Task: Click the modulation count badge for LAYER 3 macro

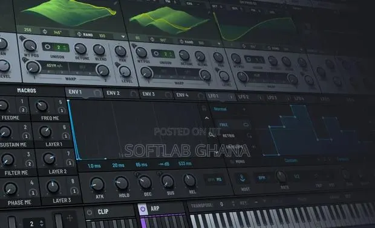Action: (x=74, y=191)
